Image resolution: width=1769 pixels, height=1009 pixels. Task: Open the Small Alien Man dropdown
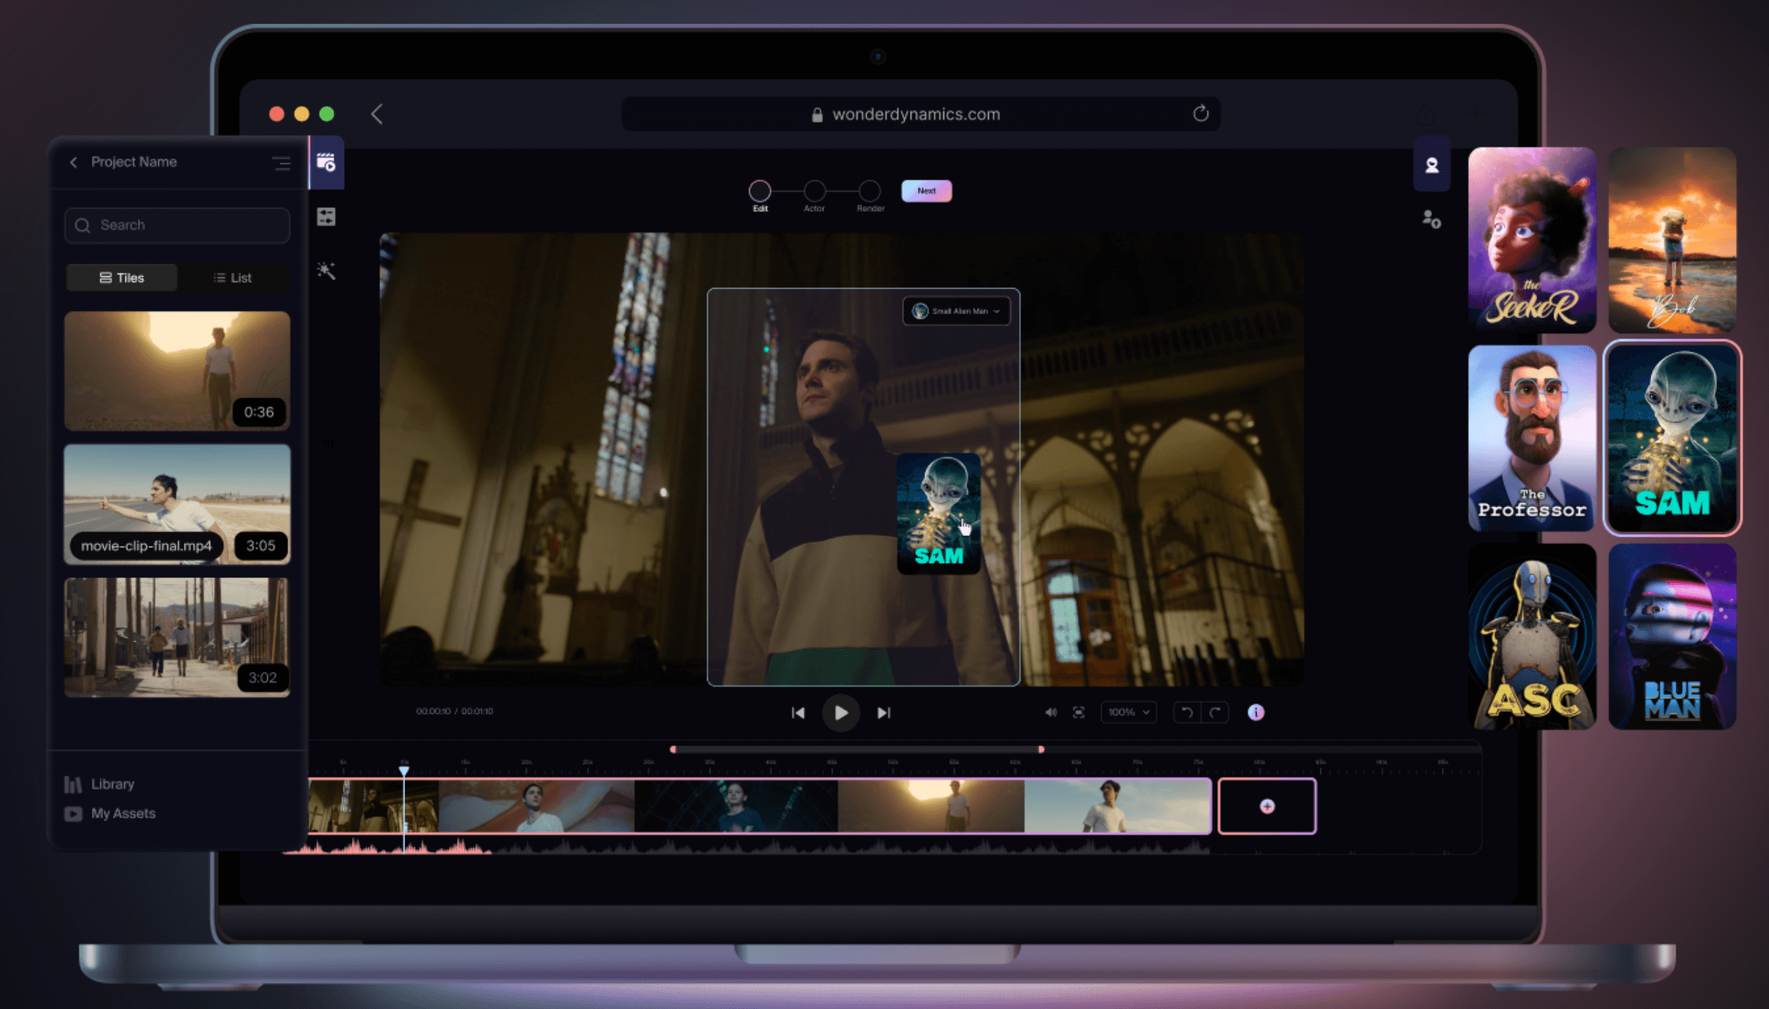pyautogui.click(x=956, y=310)
